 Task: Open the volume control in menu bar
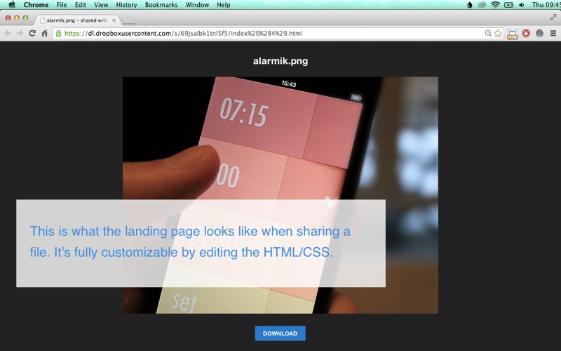click(521, 5)
